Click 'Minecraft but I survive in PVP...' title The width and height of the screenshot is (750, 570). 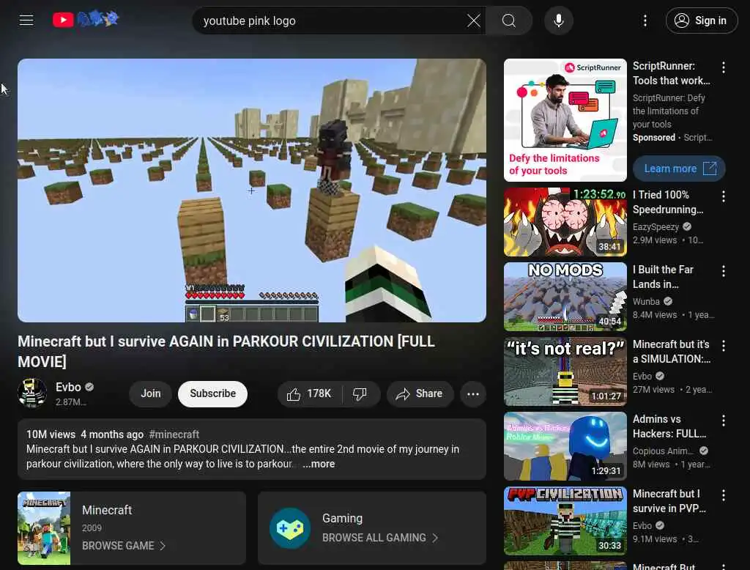coord(669,500)
